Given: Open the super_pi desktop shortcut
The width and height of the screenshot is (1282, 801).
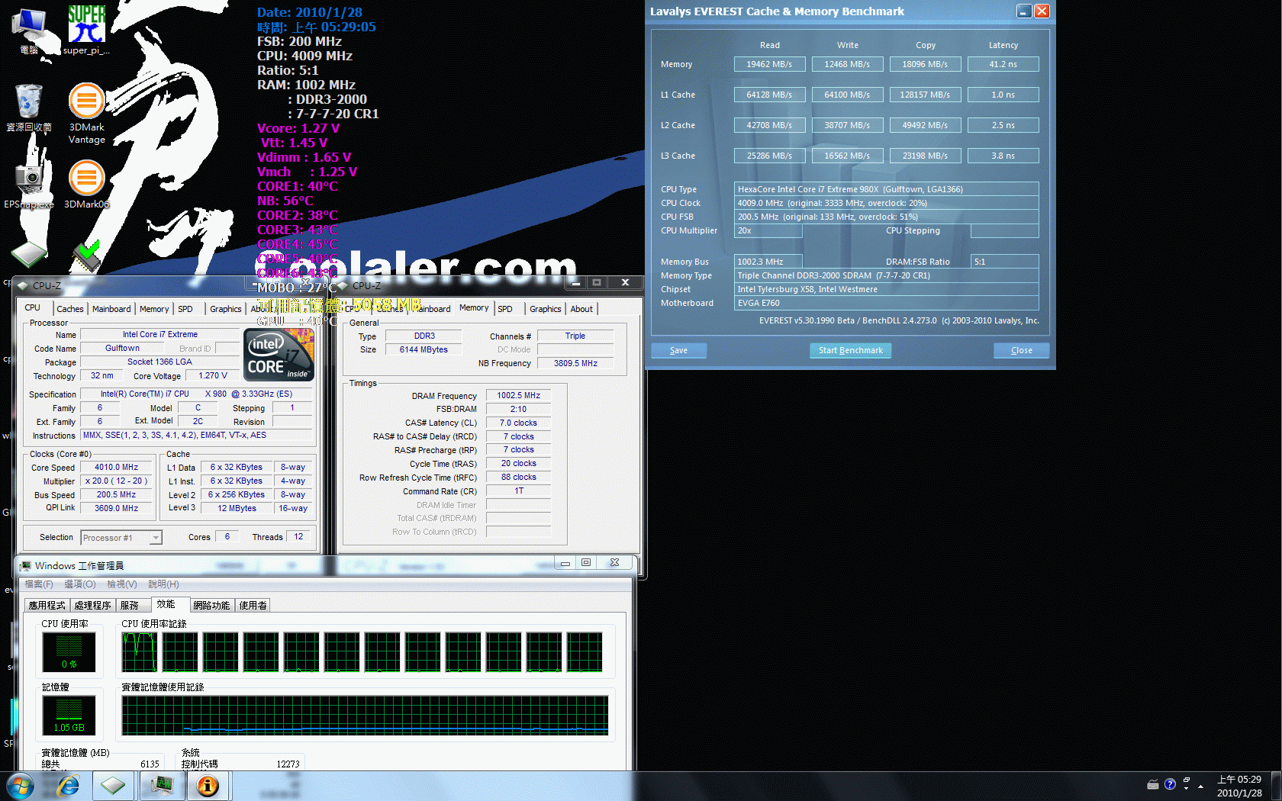Looking at the screenshot, I should [86, 31].
